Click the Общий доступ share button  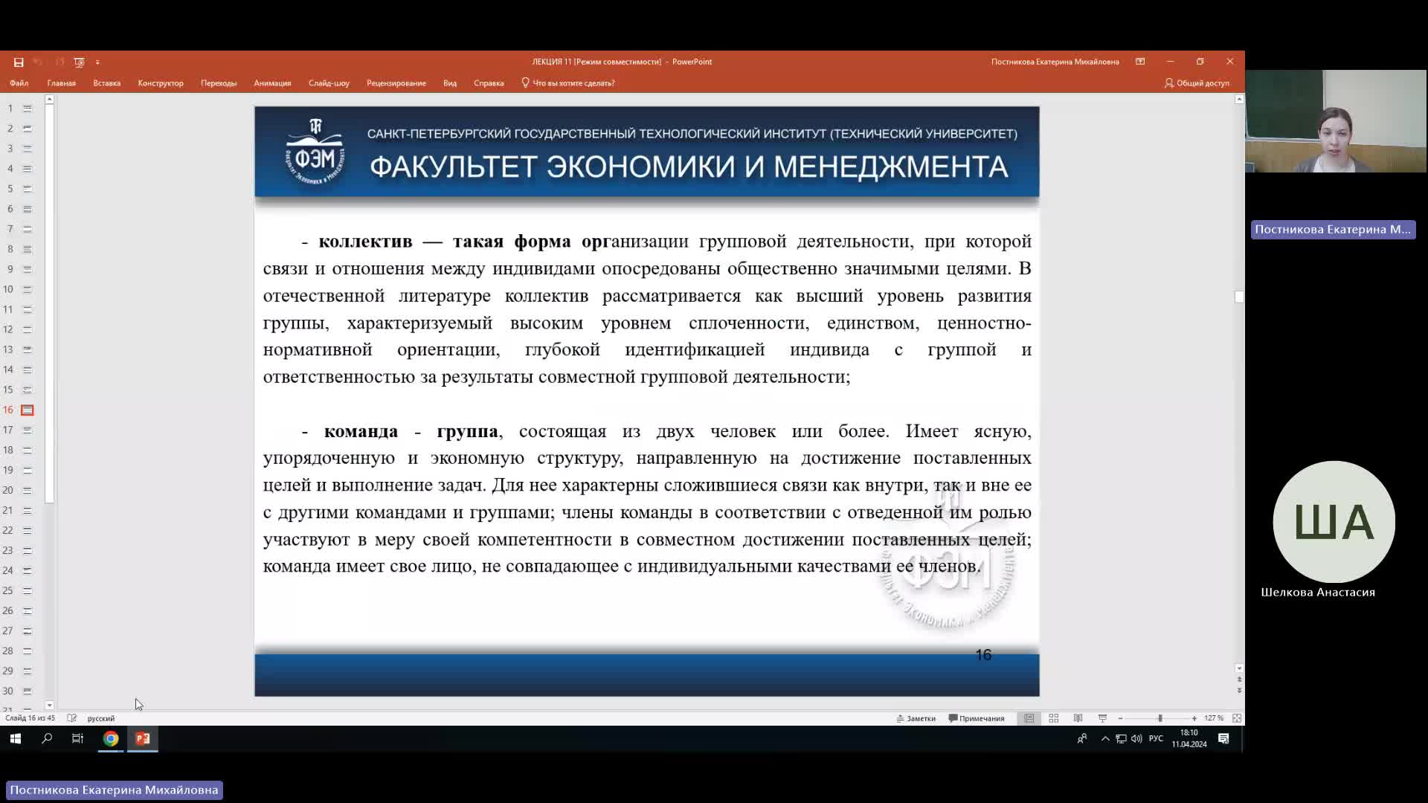point(1197,83)
